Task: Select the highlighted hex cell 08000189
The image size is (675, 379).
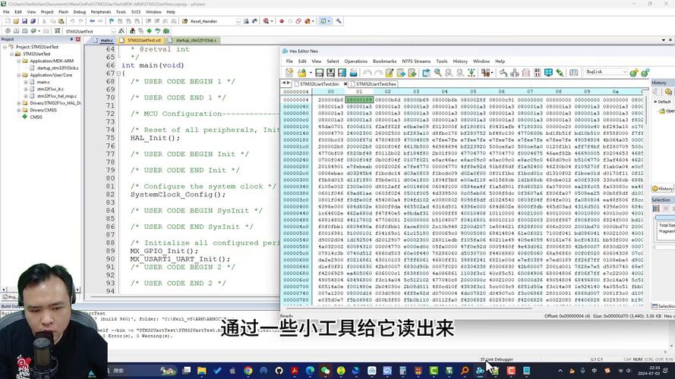Action: [x=359, y=100]
